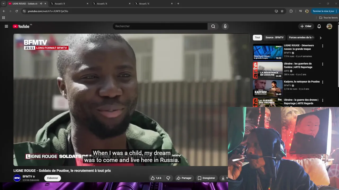
Task: Open YouTube notifications bell
Action: [319, 26]
